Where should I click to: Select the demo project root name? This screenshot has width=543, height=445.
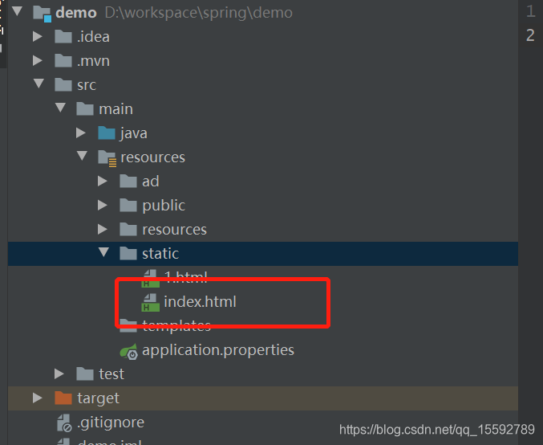coord(76,13)
